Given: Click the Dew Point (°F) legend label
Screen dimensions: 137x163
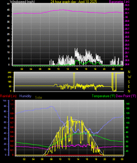Looking at the screenshot, I should click(x=126, y=96).
